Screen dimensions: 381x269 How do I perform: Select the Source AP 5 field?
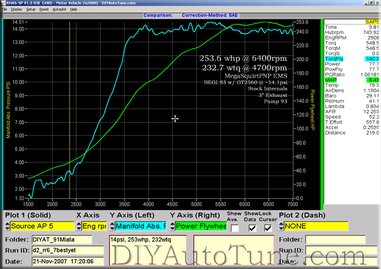42,226
